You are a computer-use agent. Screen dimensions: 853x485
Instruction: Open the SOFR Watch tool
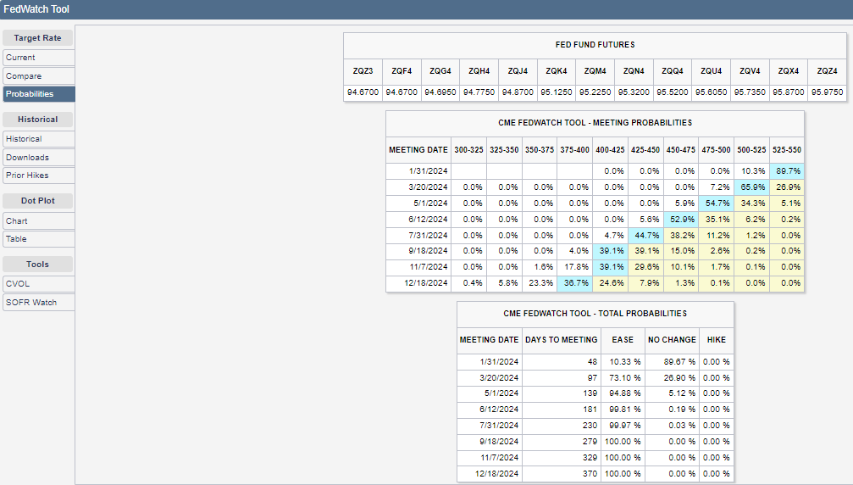point(39,302)
